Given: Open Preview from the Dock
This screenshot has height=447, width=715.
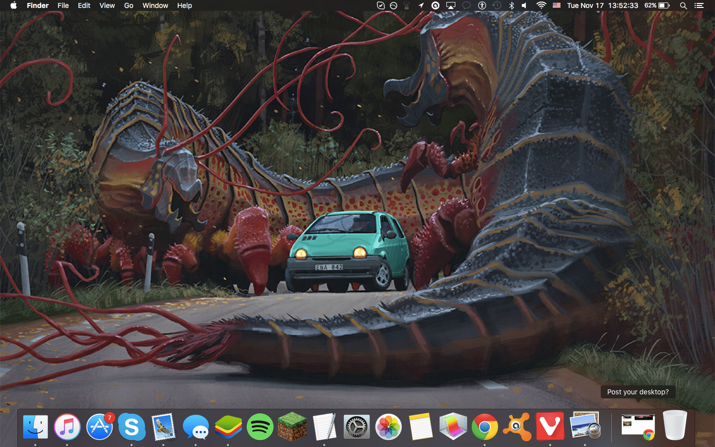Looking at the screenshot, I should click(585, 426).
